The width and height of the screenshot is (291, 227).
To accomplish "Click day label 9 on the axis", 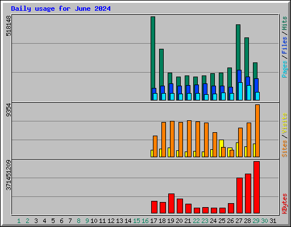I will tap(87, 221).
